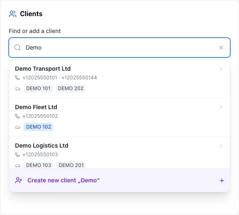Choose the DEMO 101 vehicle tag
This screenshot has height=215, width=239.
[x=38, y=88]
